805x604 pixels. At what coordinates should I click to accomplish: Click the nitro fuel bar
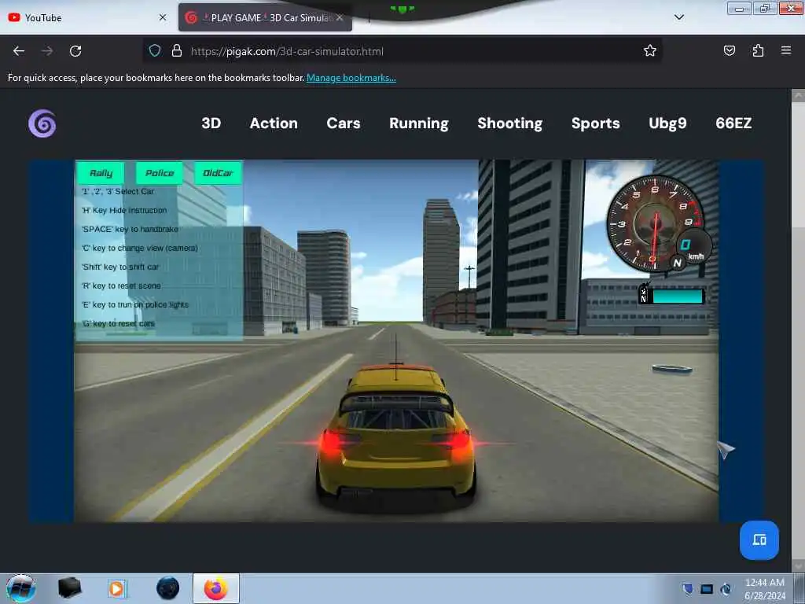click(x=671, y=296)
